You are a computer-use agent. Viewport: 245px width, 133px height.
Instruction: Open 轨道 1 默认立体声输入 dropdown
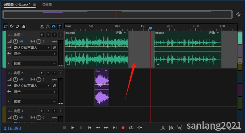click(31, 48)
